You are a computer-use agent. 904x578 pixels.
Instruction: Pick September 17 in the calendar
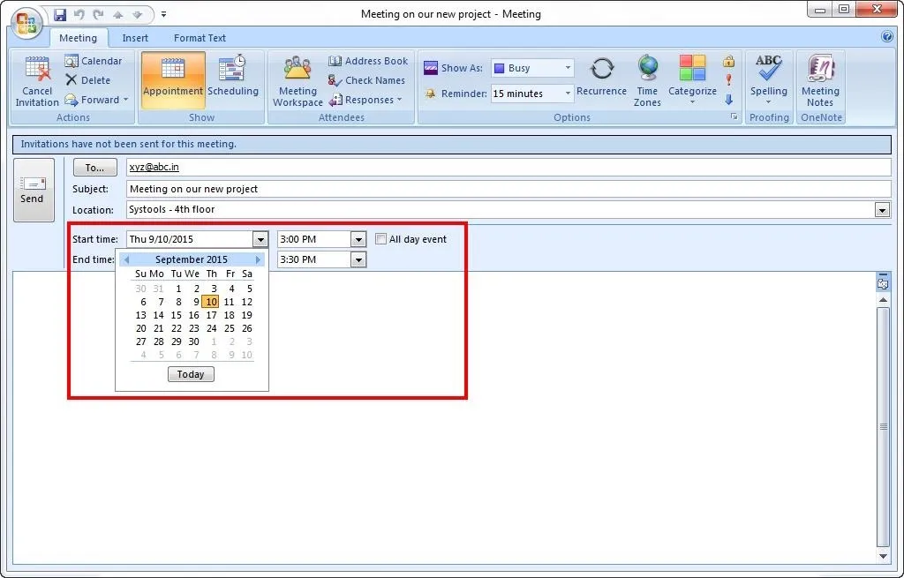click(212, 315)
